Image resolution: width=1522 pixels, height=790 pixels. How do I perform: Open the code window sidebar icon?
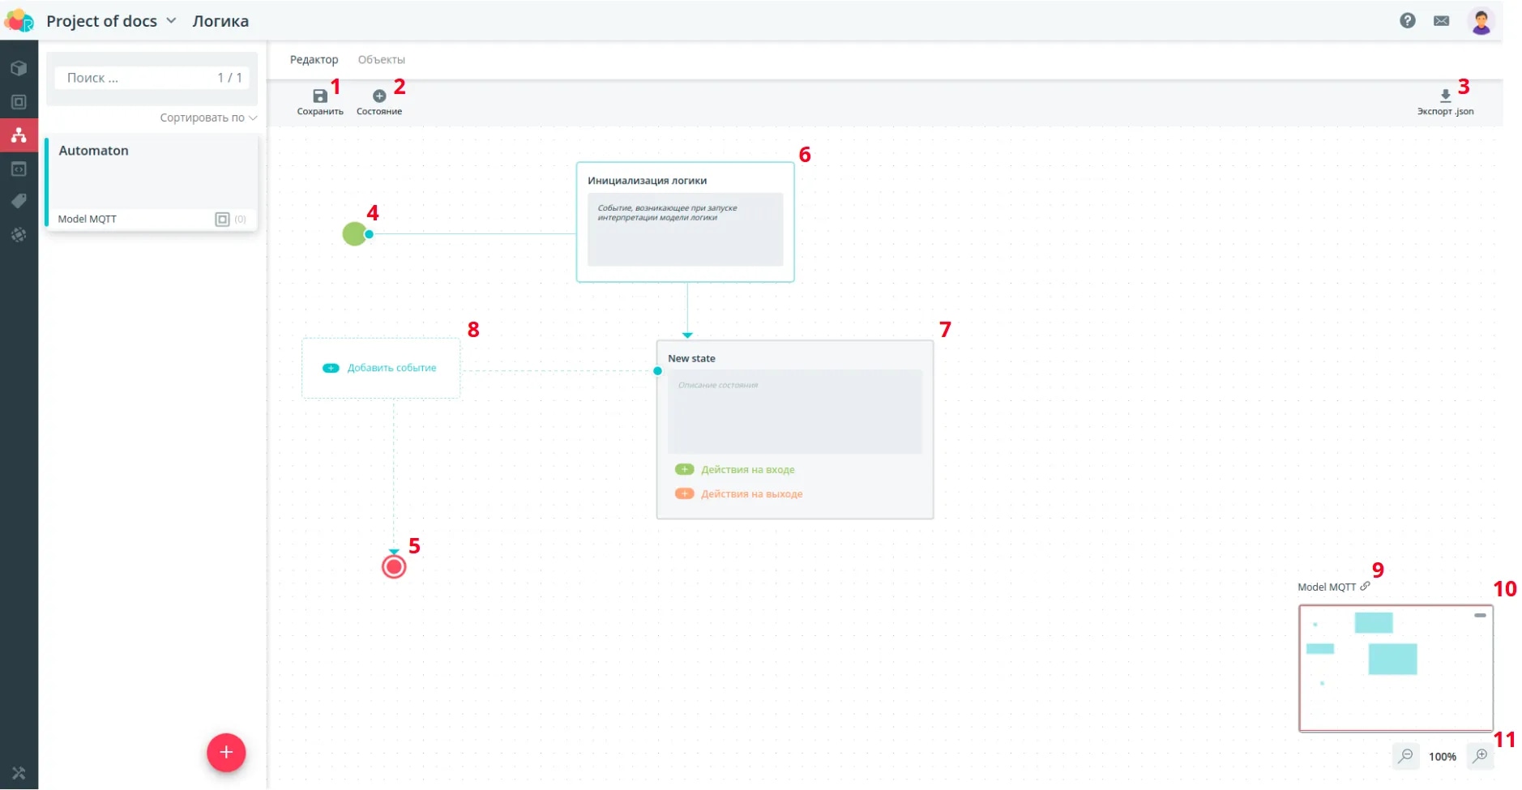coord(19,169)
